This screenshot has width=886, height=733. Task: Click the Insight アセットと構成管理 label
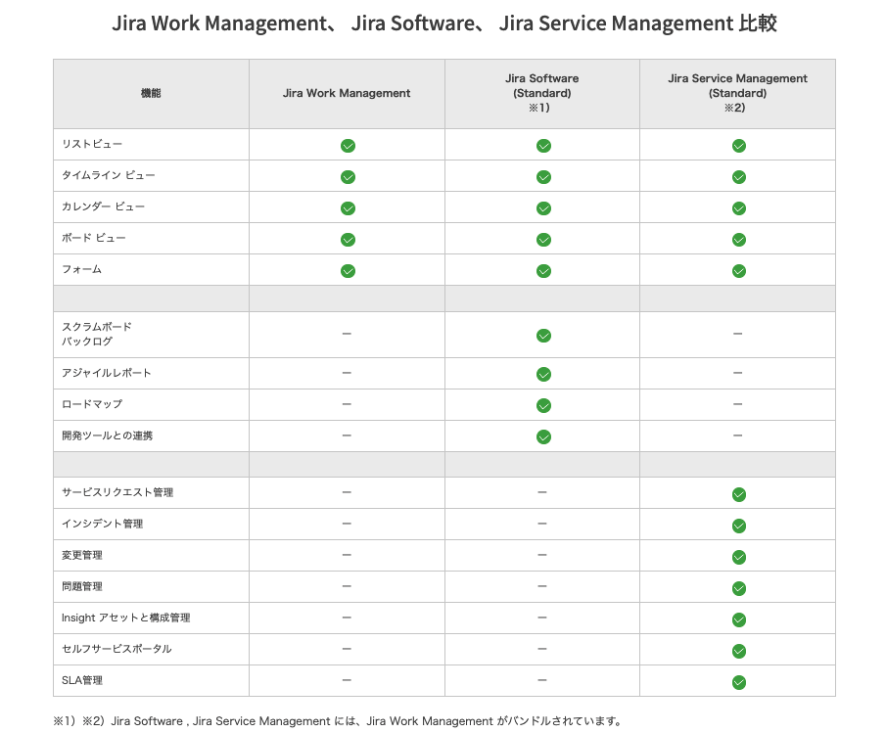coord(126,618)
